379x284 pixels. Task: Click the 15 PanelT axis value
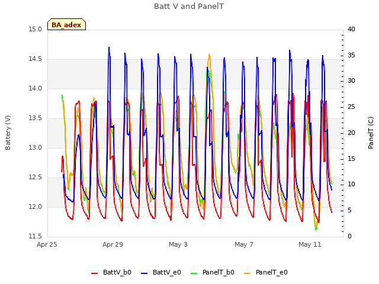click(x=351, y=159)
